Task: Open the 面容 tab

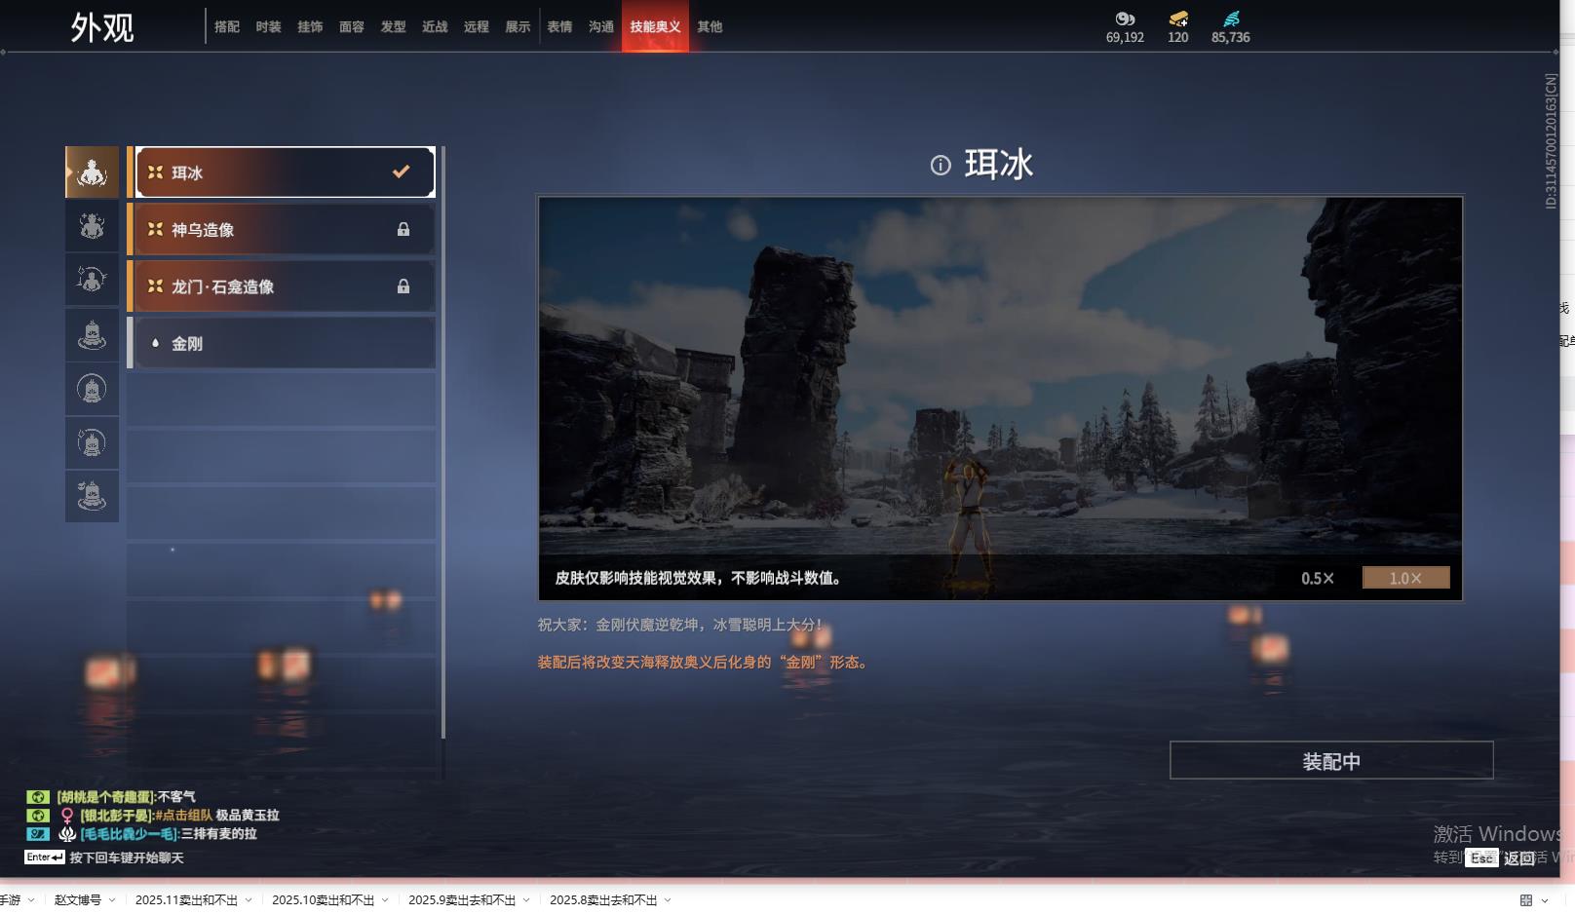Action: (x=352, y=27)
